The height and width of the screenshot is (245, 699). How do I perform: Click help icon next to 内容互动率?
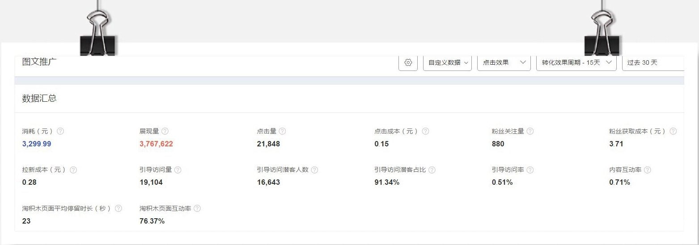click(x=647, y=170)
